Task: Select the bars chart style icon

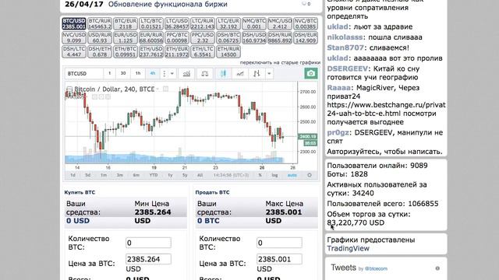Action: point(257,74)
